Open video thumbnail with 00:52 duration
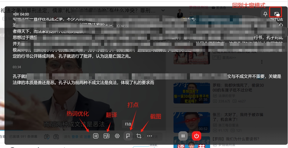This screenshot has width=288, height=148. tap(191, 122)
